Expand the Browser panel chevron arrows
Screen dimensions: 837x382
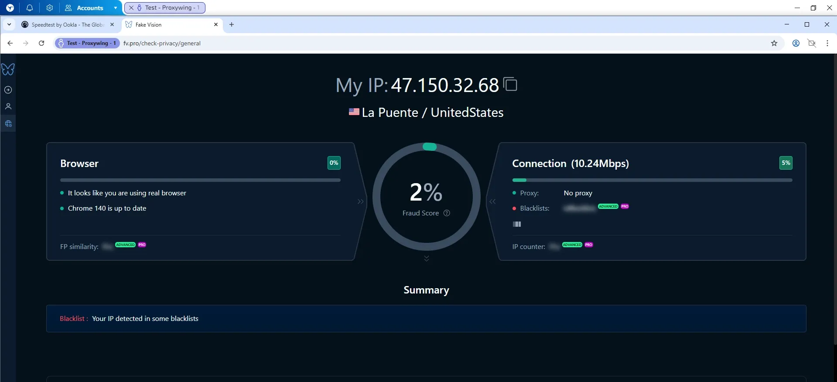tap(360, 201)
